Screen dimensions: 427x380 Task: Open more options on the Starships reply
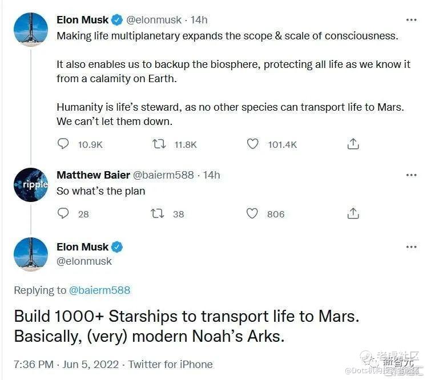411,247
